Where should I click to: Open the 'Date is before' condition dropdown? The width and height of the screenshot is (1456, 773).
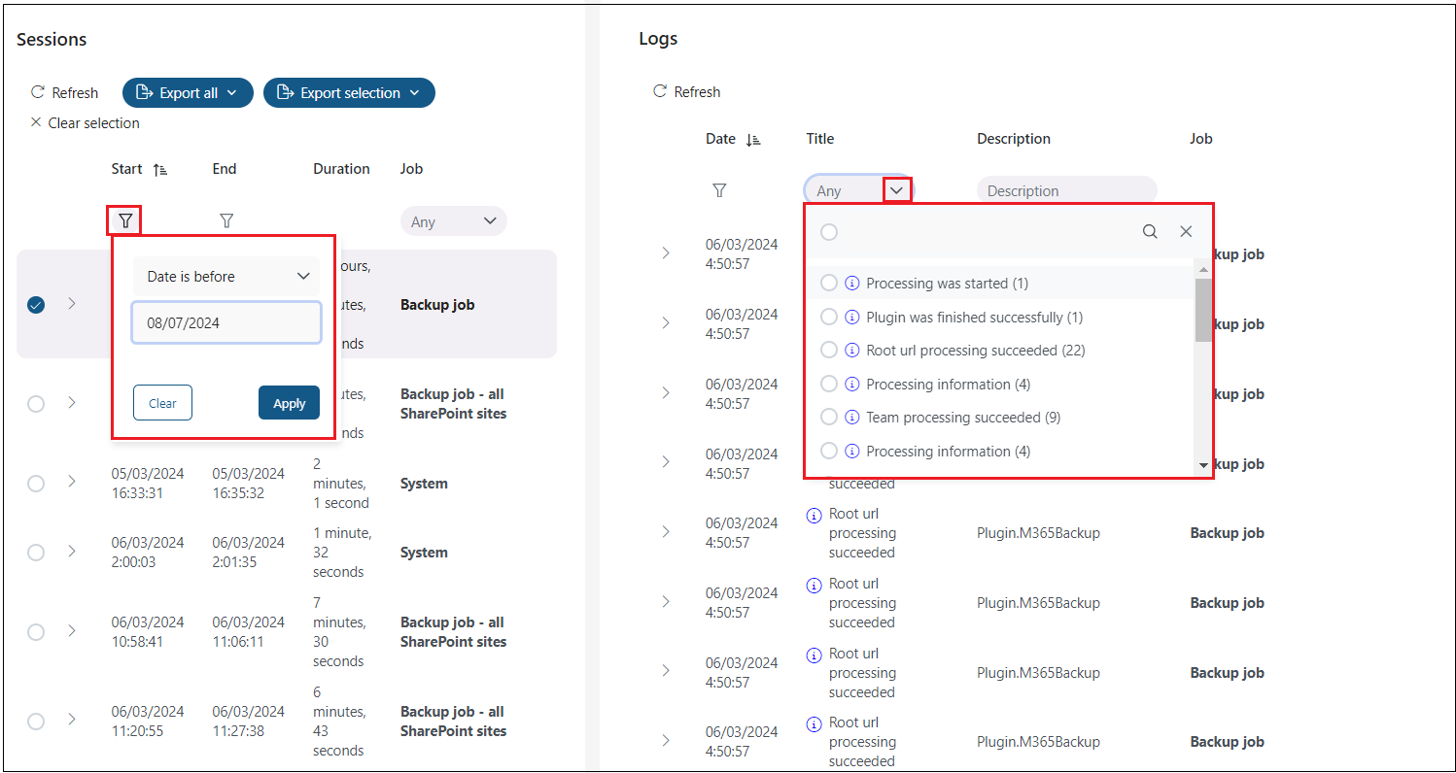pos(226,277)
